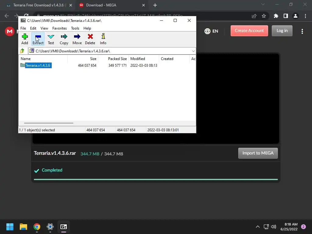This screenshot has height=234, width=312.
Task: Click the volume speaker tray icon
Action: click(274, 227)
